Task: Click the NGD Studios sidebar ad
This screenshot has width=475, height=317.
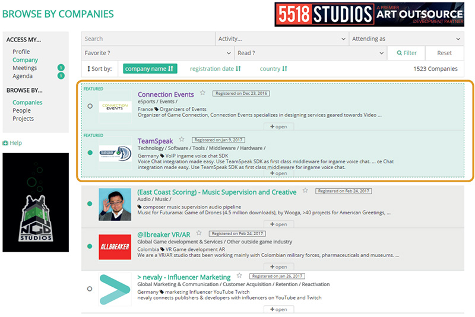Action: [x=36, y=202]
